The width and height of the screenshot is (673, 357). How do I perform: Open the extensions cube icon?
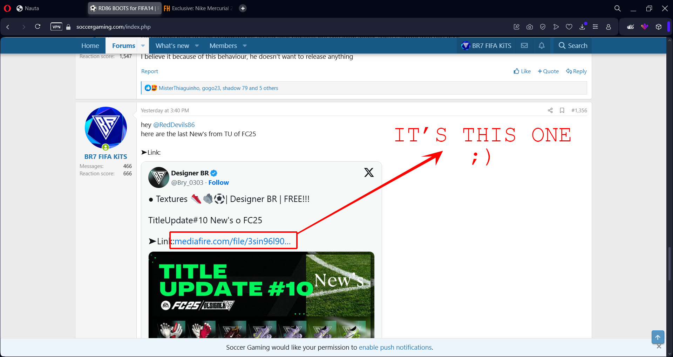659,27
